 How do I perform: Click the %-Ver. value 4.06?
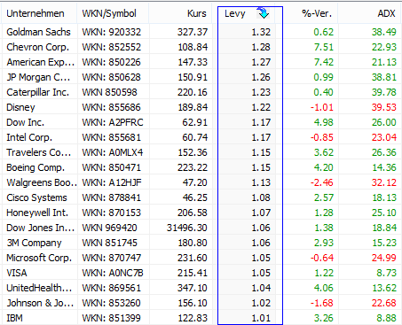coord(324,288)
